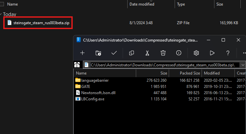Toggle the select-all checkbox in Explorer header

(x=2, y=4)
